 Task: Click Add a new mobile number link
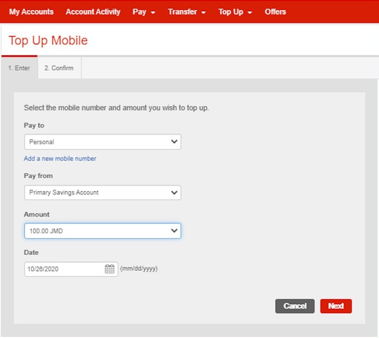[60, 158]
